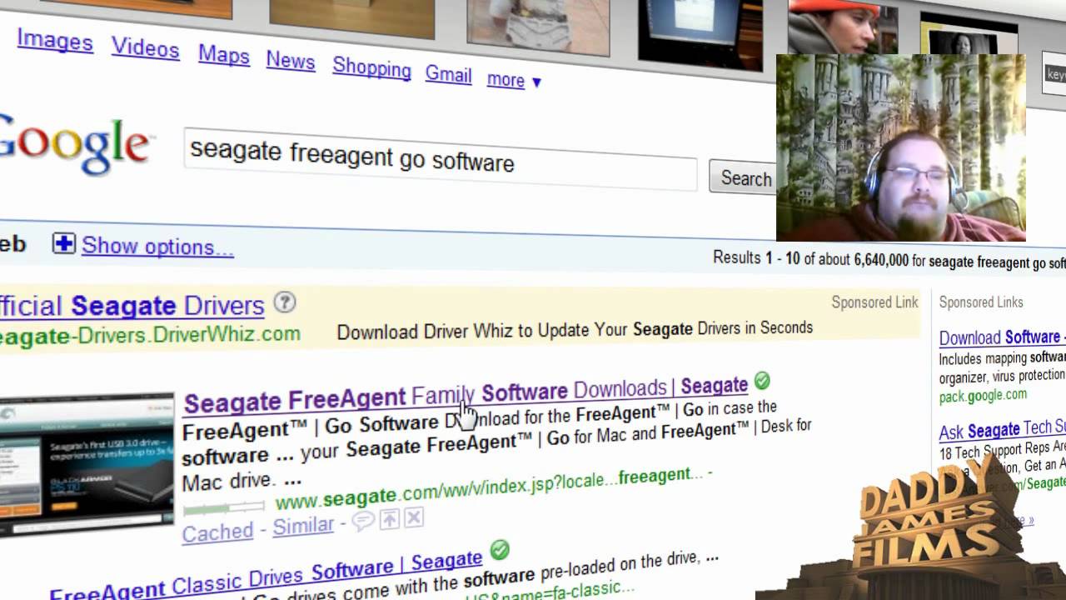Open the Gmail link

449,74
